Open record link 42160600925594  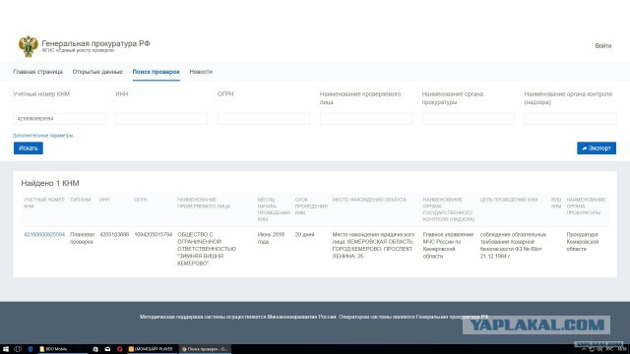click(44, 234)
